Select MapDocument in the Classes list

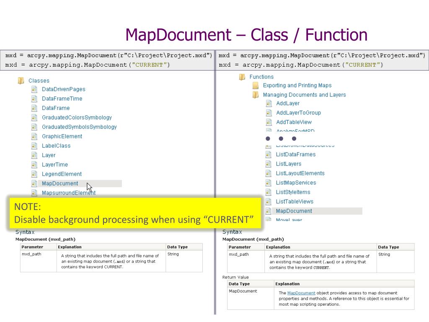tap(60, 184)
